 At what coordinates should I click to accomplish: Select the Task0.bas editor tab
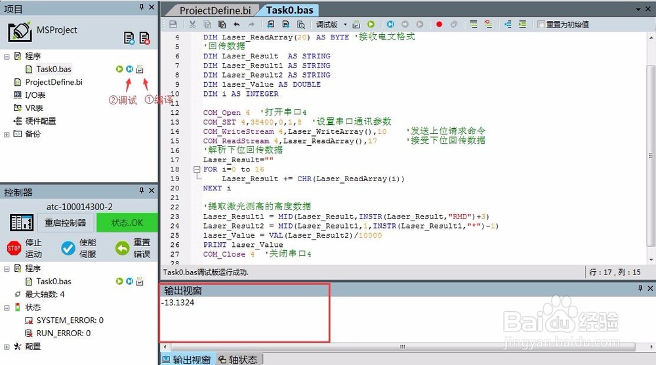click(x=289, y=10)
